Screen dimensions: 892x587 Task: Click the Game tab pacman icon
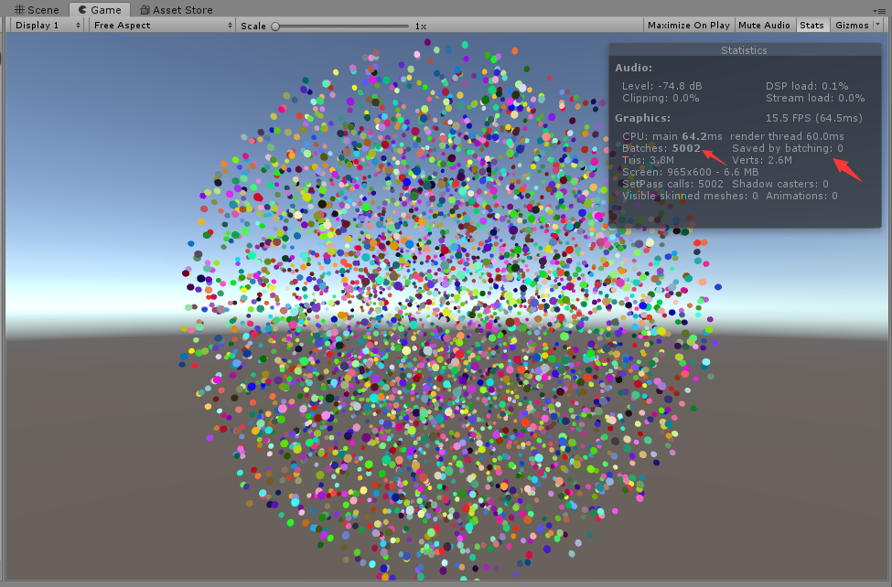[x=82, y=10]
